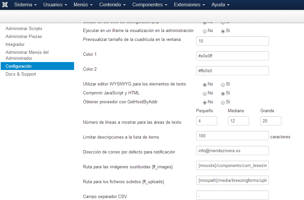Image resolution: width=304 pixels, height=200 pixels.
Task: Select No for iframe visualization
Action: point(204,31)
